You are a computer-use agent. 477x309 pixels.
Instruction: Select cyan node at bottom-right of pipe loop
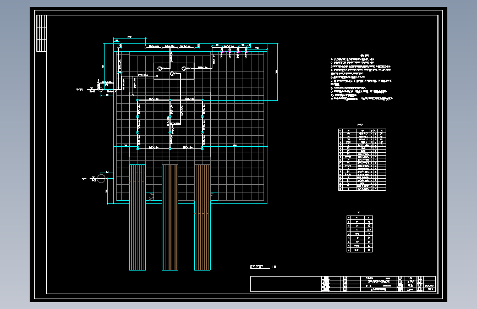(202, 148)
